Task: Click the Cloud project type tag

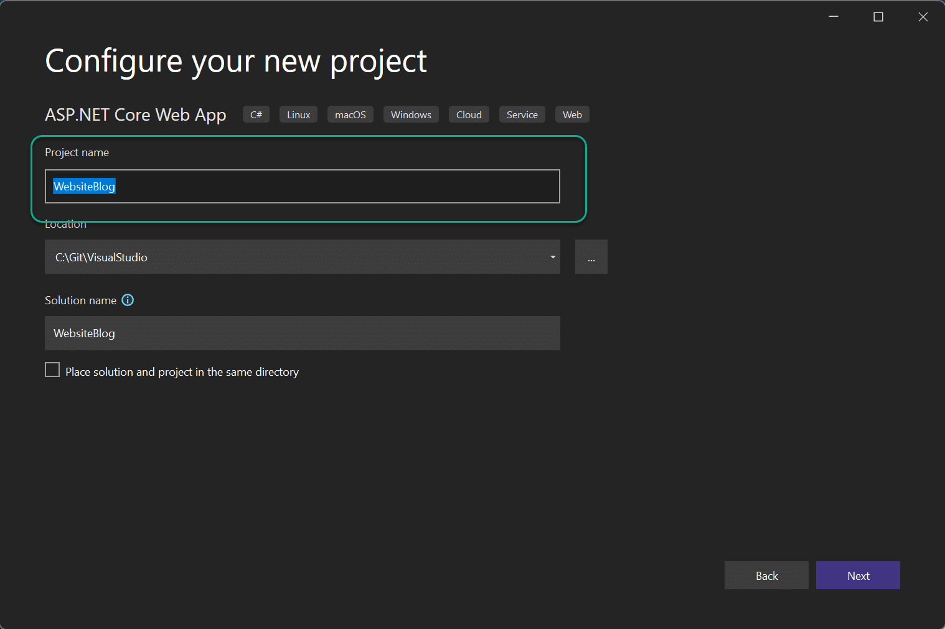Action: pyautogui.click(x=469, y=114)
